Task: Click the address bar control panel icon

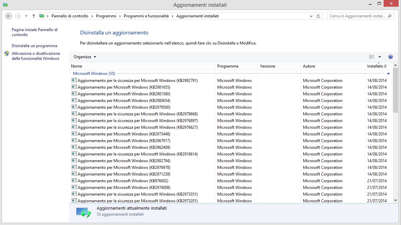Action: pyautogui.click(x=42, y=16)
